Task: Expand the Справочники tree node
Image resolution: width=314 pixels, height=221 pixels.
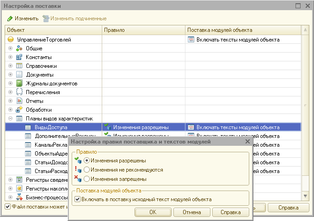Action: pos(11,66)
